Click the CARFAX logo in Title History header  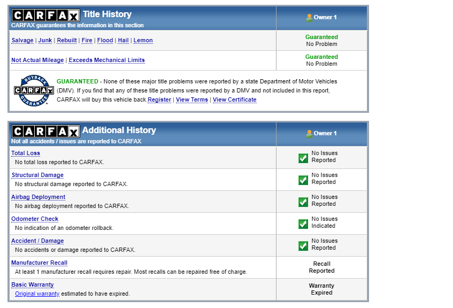coord(45,16)
